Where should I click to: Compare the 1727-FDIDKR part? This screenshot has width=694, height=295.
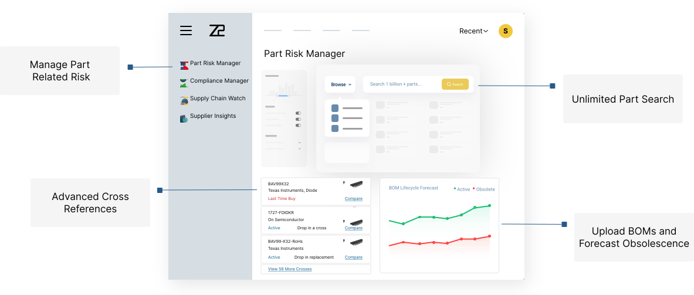click(x=353, y=228)
